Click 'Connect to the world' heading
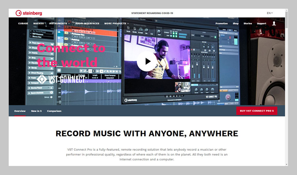Screen dimensions: 297x175 71,55
